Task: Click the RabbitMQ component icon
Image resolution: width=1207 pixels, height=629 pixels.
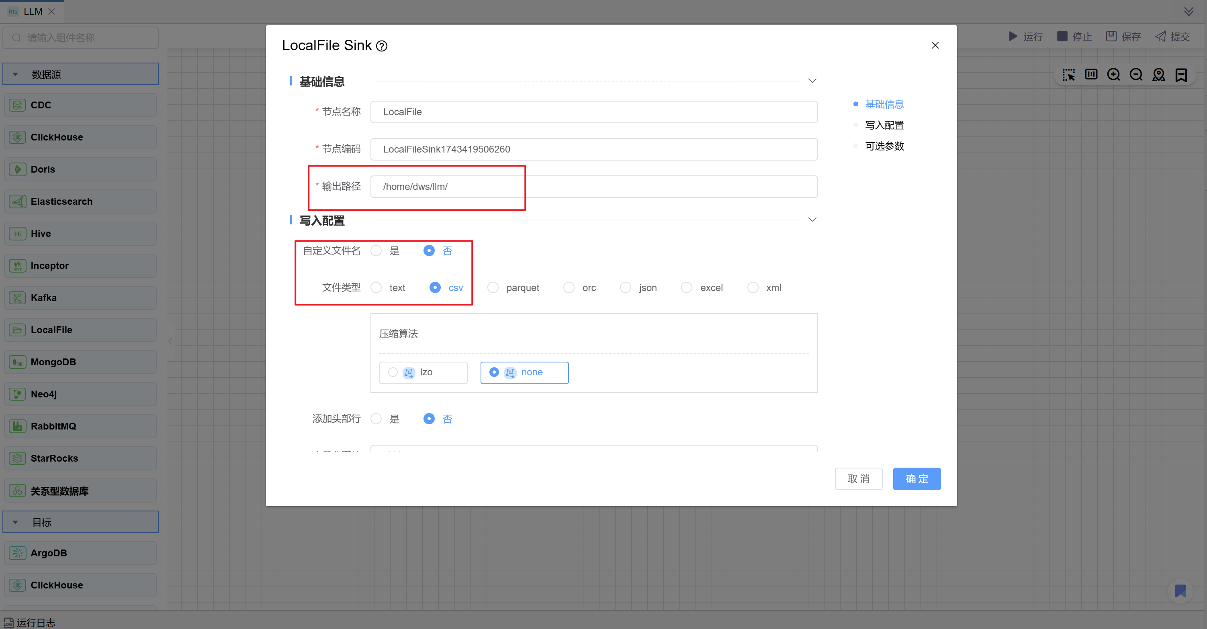Action: tap(17, 426)
